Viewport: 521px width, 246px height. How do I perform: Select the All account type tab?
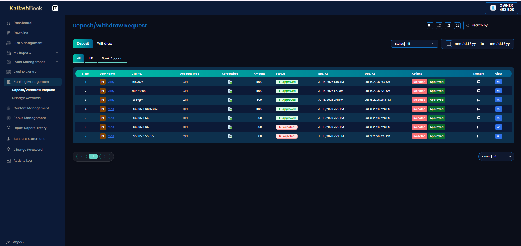[79, 58]
